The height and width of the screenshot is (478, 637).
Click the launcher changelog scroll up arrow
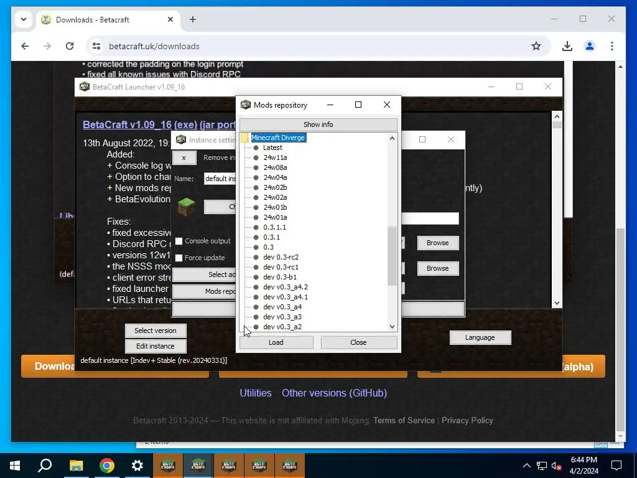557,116
